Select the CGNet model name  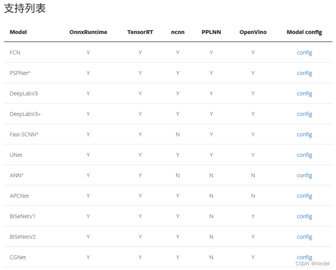(x=18, y=257)
